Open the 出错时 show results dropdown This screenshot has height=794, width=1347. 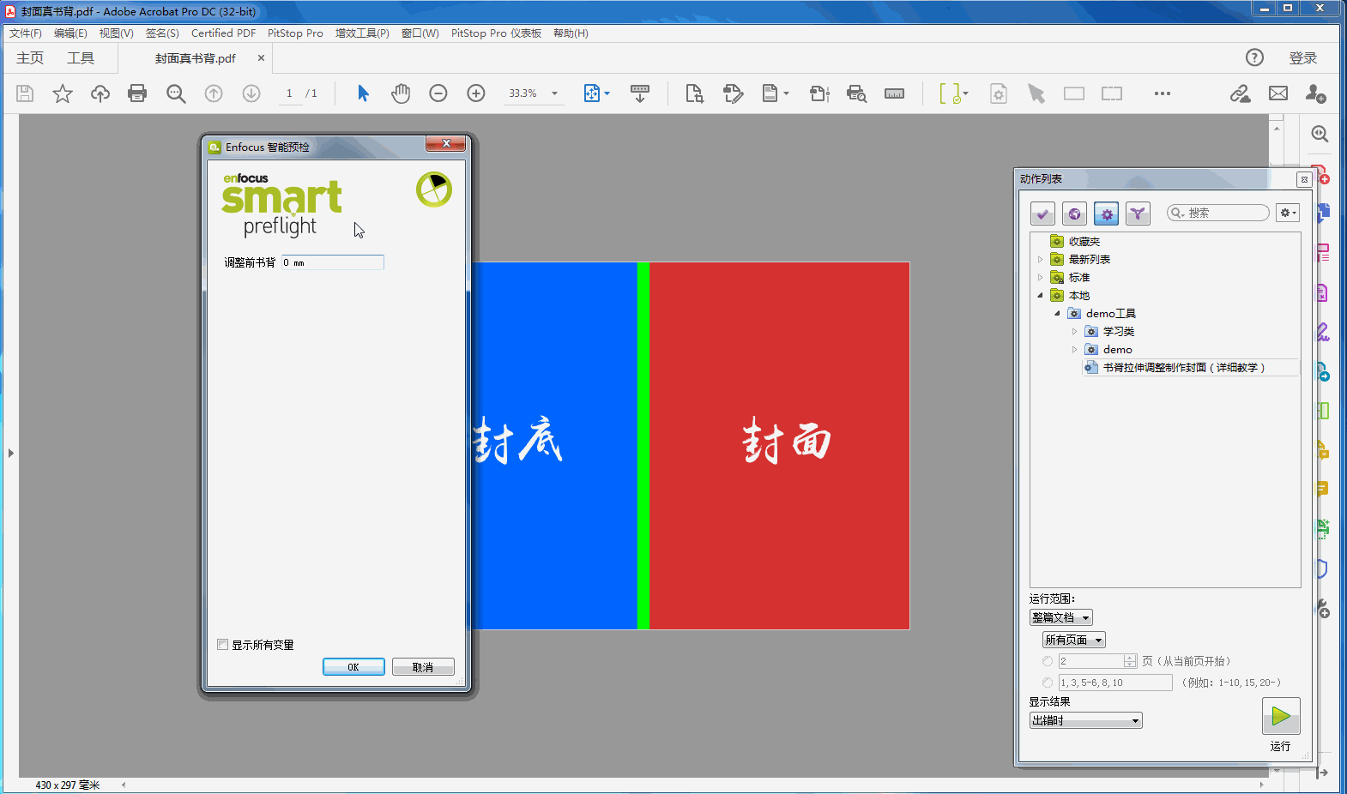click(x=1086, y=720)
